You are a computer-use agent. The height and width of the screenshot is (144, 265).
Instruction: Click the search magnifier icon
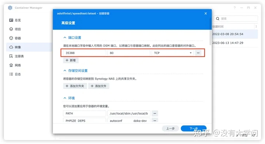click(218, 18)
